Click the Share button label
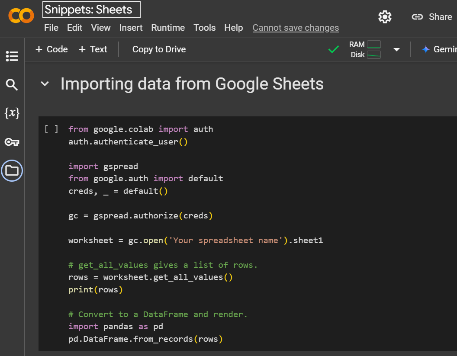This screenshot has height=356, width=457. [x=441, y=17]
